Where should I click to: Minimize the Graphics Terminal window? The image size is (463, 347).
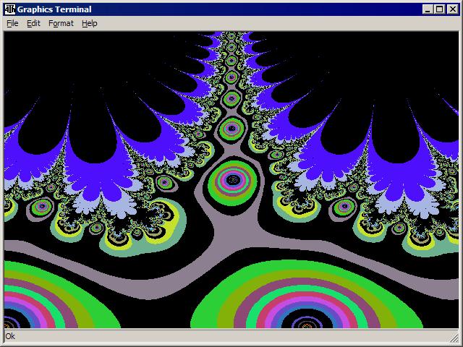[428, 9]
